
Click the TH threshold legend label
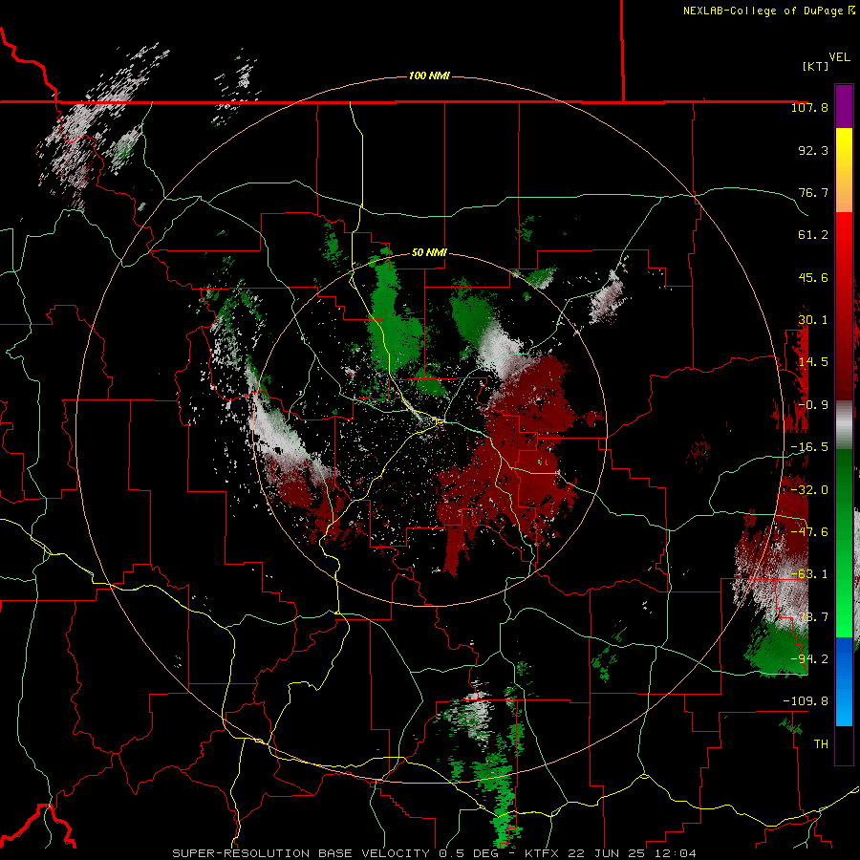[821, 744]
